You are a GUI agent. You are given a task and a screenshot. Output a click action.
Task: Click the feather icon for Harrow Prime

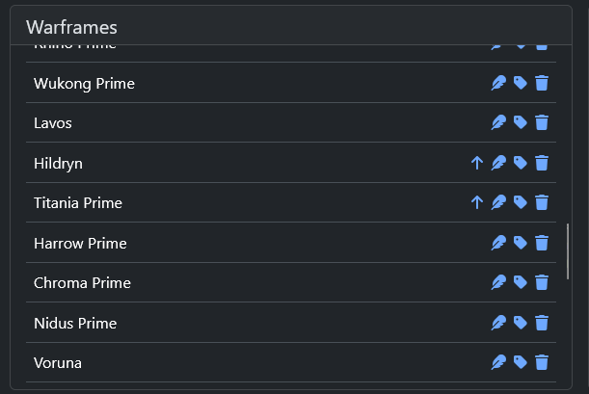click(498, 243)
